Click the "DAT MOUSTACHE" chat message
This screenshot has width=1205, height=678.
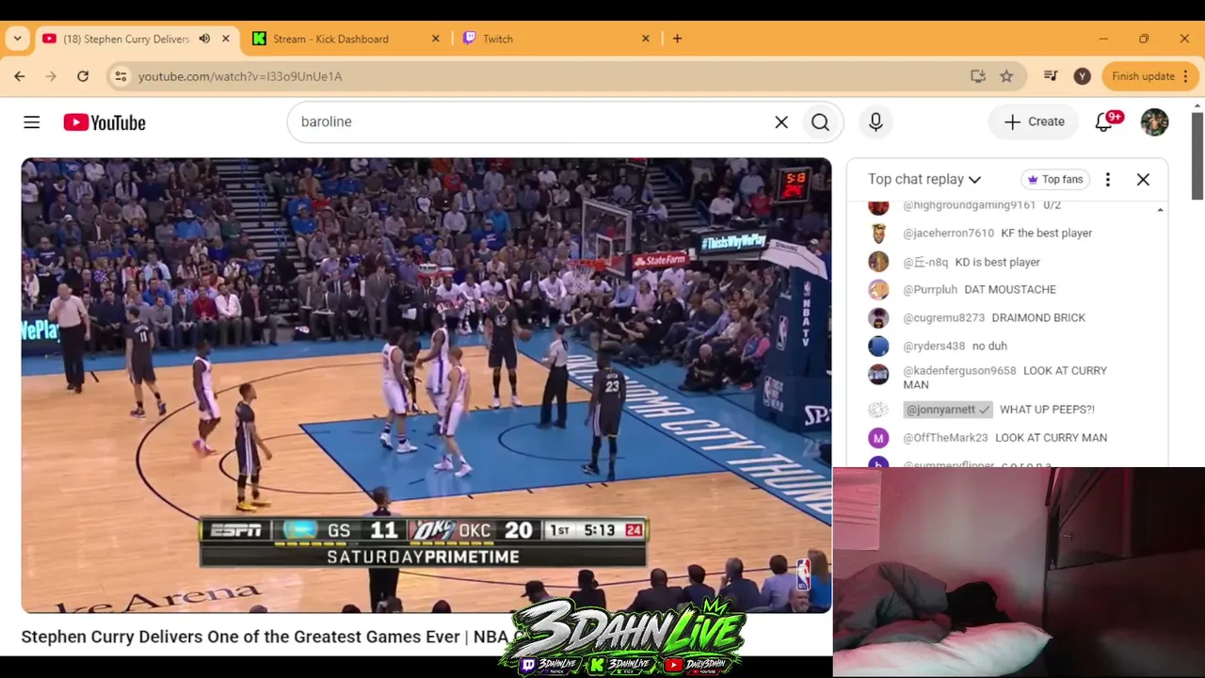point(1010,289)
